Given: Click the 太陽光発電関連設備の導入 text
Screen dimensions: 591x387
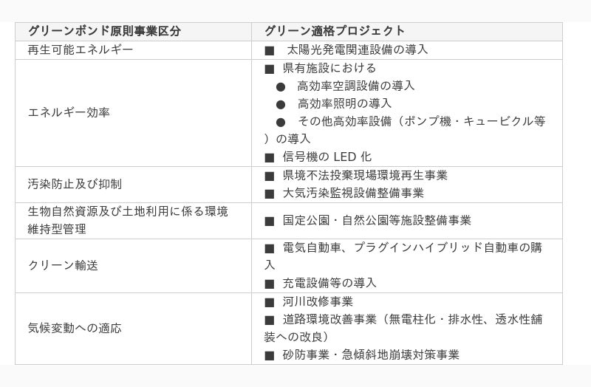Looking at the screenshot, I should click(x=358, y=50).
